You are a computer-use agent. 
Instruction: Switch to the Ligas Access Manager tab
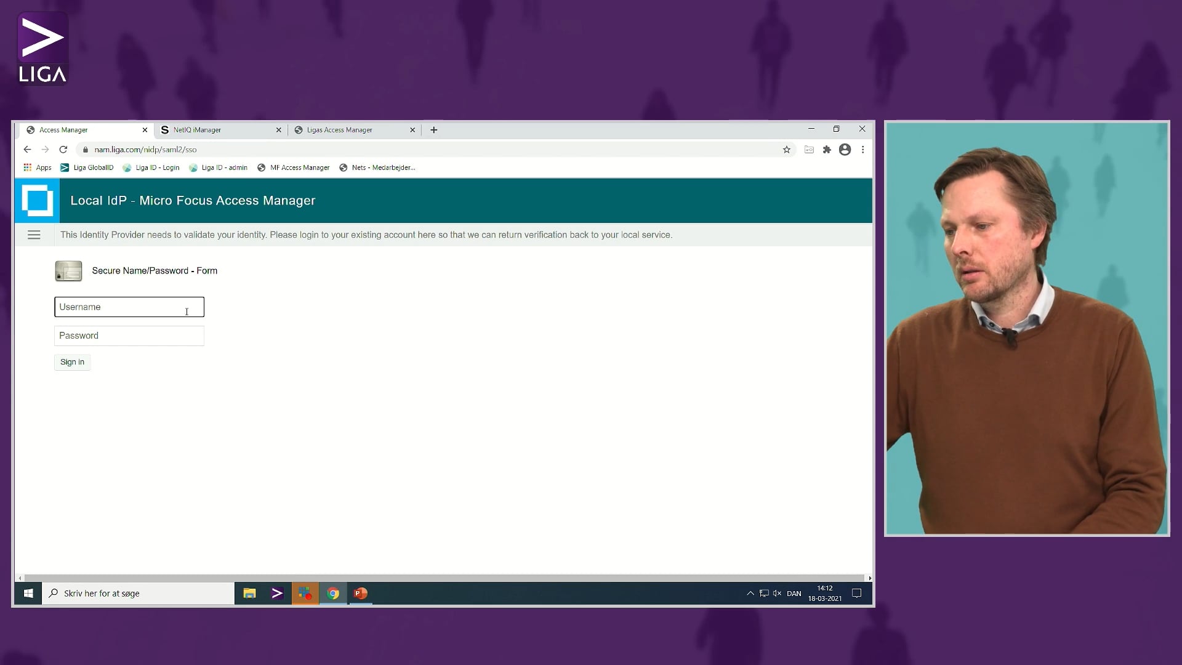[x=339, y=130]
